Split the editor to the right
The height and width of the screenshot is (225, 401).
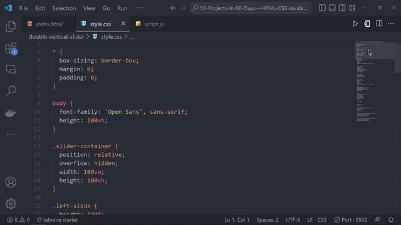(379, 24)
